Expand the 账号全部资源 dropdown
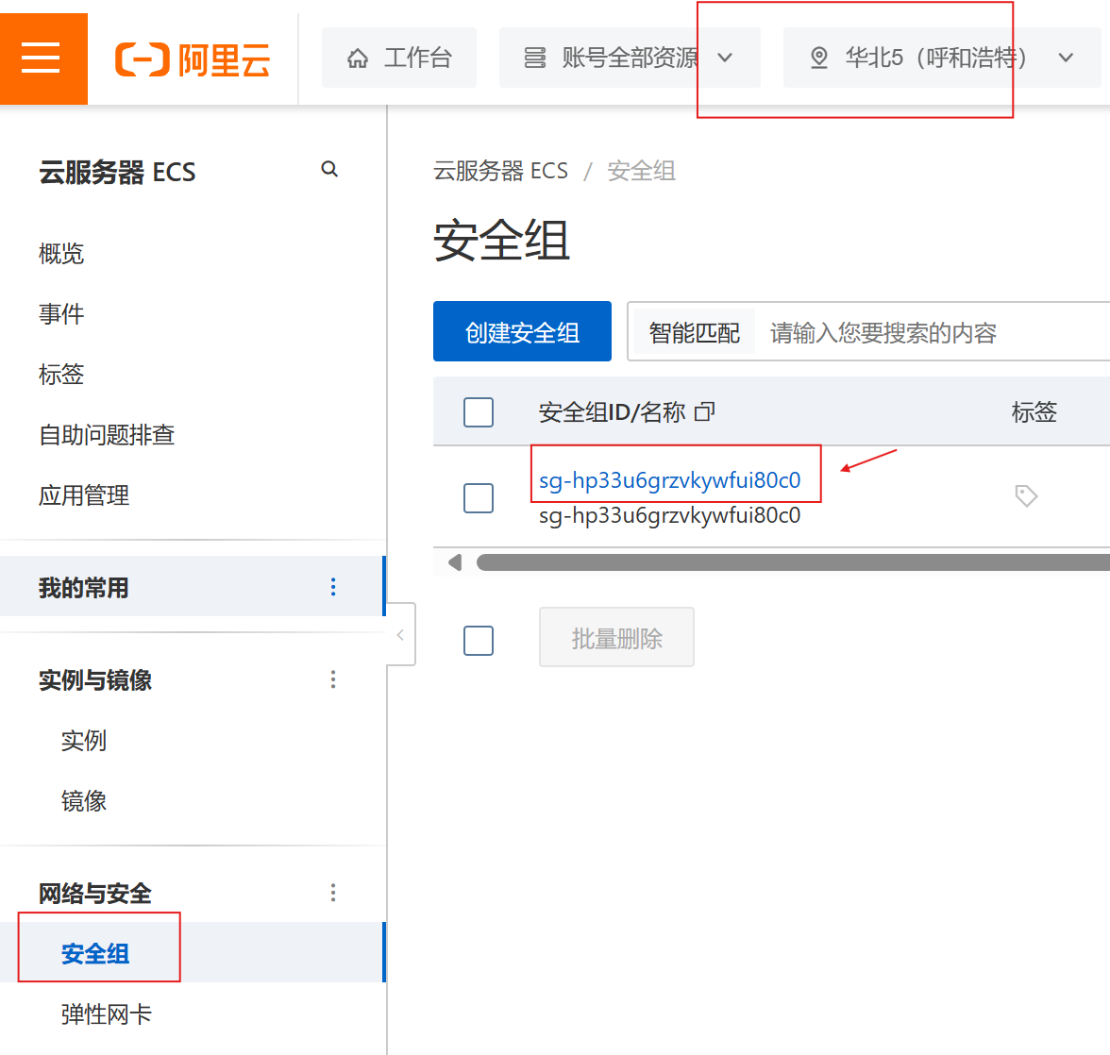The image size is (1110, 1055). [x=629, y=58]
